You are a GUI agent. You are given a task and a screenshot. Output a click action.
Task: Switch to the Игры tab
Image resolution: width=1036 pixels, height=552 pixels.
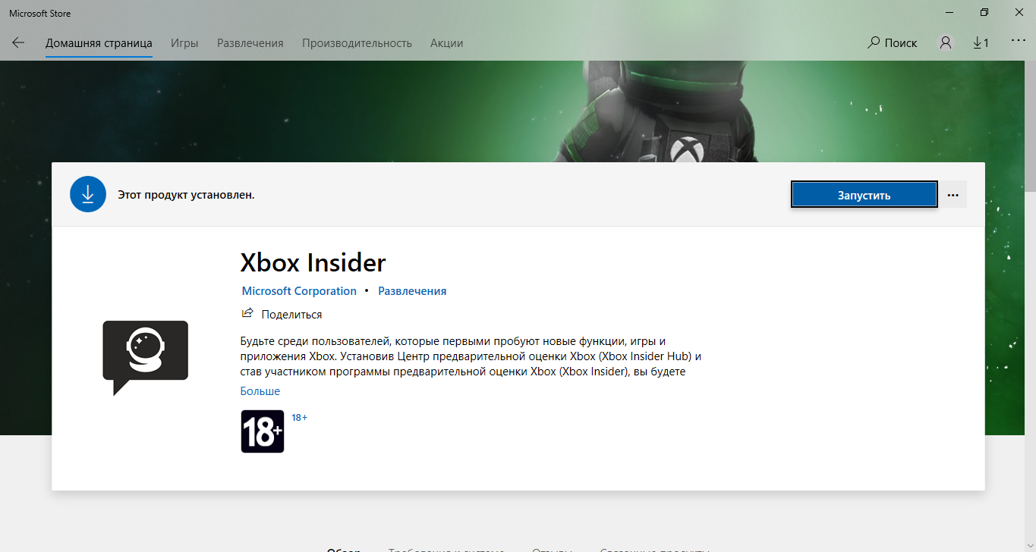[184, 43]
